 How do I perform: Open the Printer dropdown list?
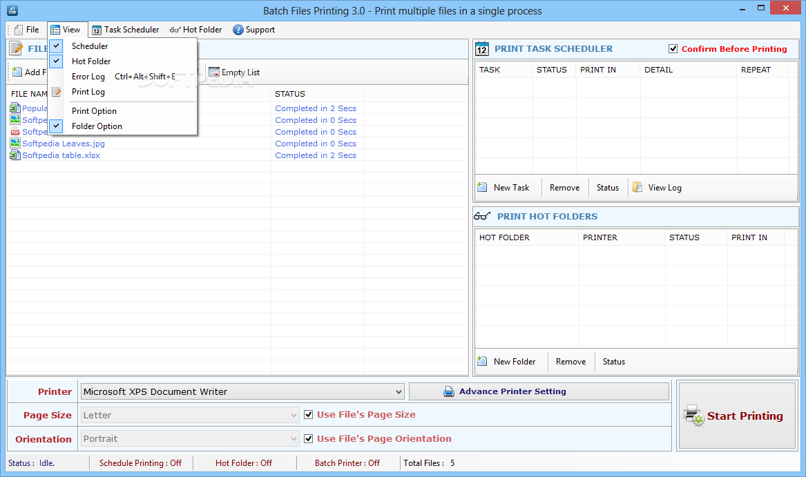coord(399,391)
